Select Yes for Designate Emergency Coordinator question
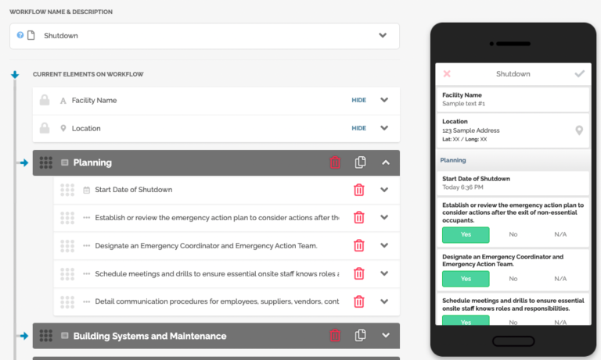The height and width of the screenshot is (360, 601). pos(466,278)
